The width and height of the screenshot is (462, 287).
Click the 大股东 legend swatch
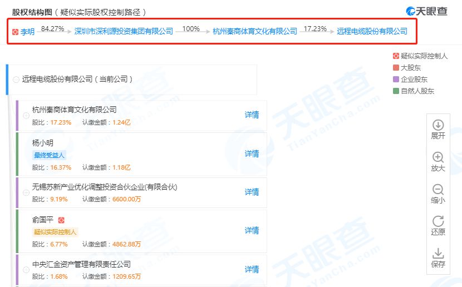[x=396, y=68]
